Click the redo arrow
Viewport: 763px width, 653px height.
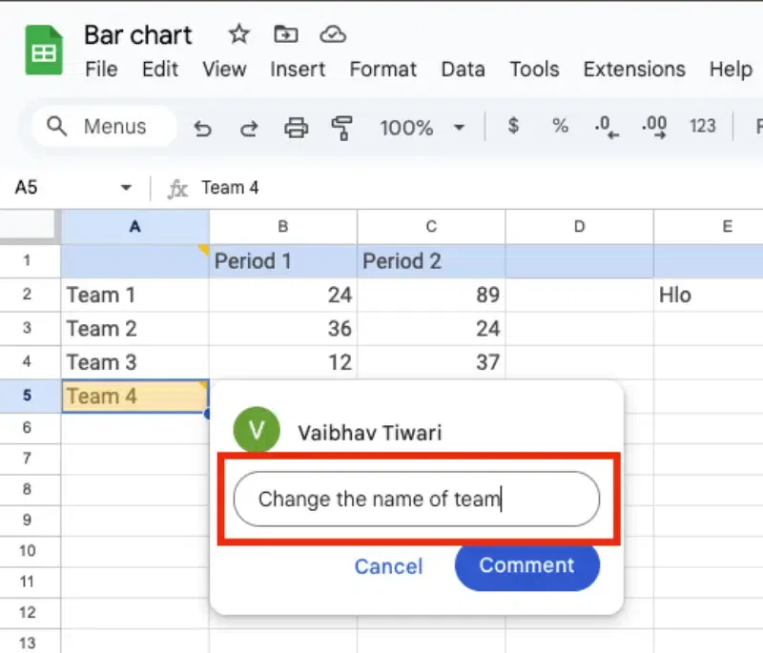249,128
